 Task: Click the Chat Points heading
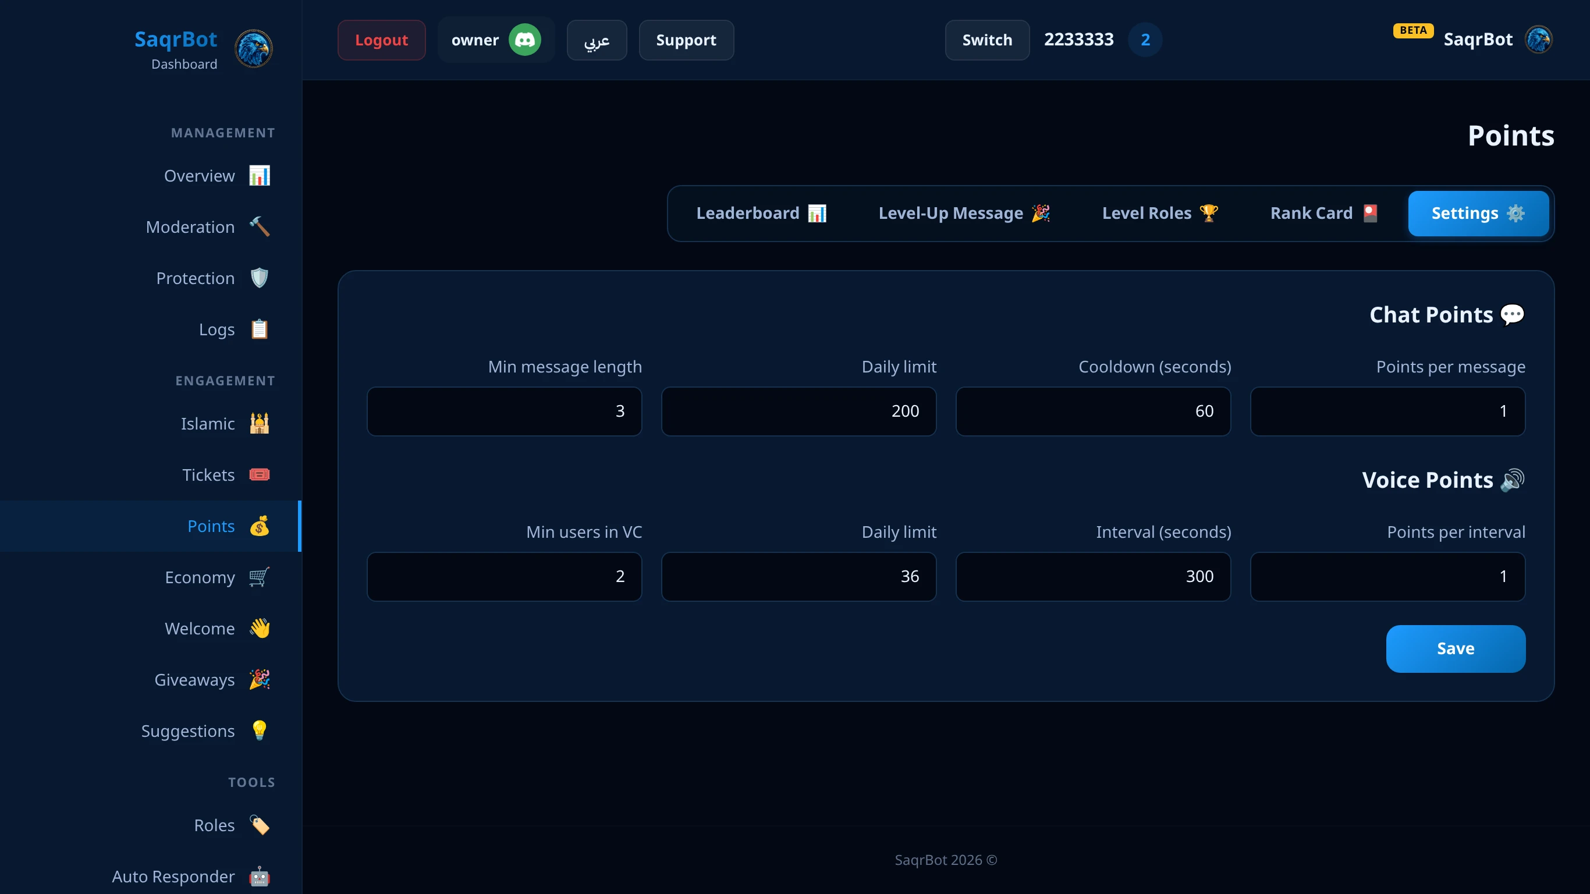pos(1447,315)
